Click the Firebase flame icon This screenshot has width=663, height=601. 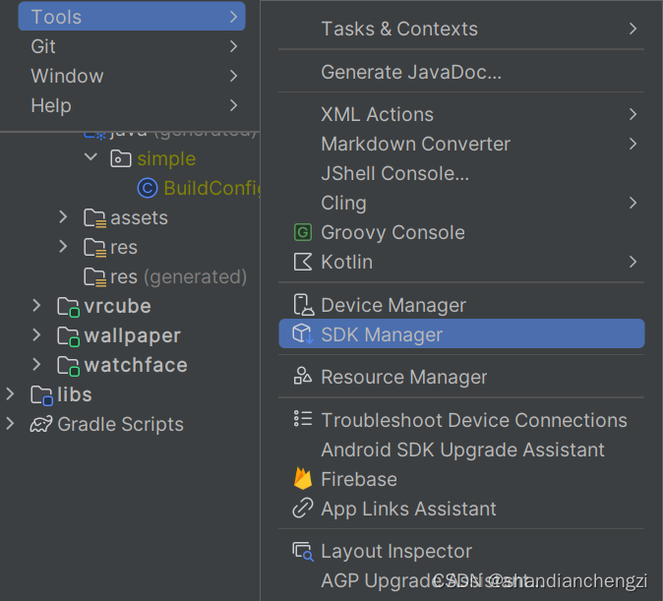click(x=302, y=480)
